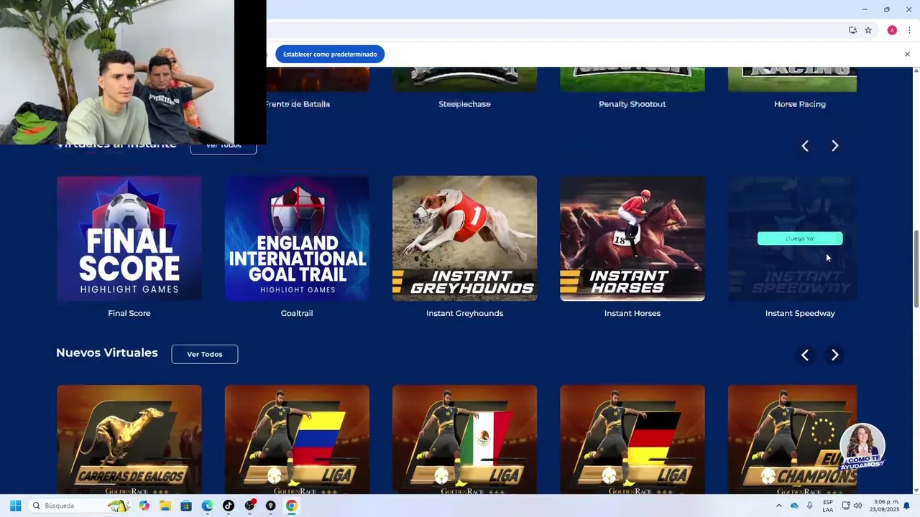Go to previous Virtuales al Instante games
This screenshot has width=920, height=517.
click(805, 146)
